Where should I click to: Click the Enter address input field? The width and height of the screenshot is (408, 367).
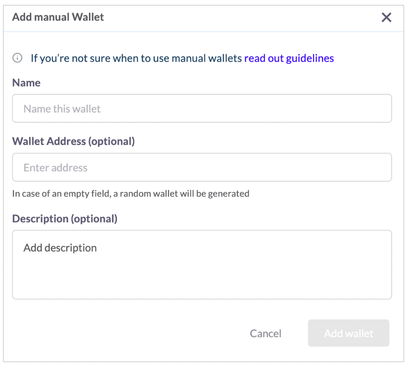click(x=202, y=168)
